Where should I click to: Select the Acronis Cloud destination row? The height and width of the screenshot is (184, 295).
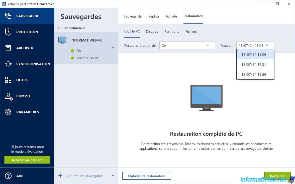click(x=87, y=58)
